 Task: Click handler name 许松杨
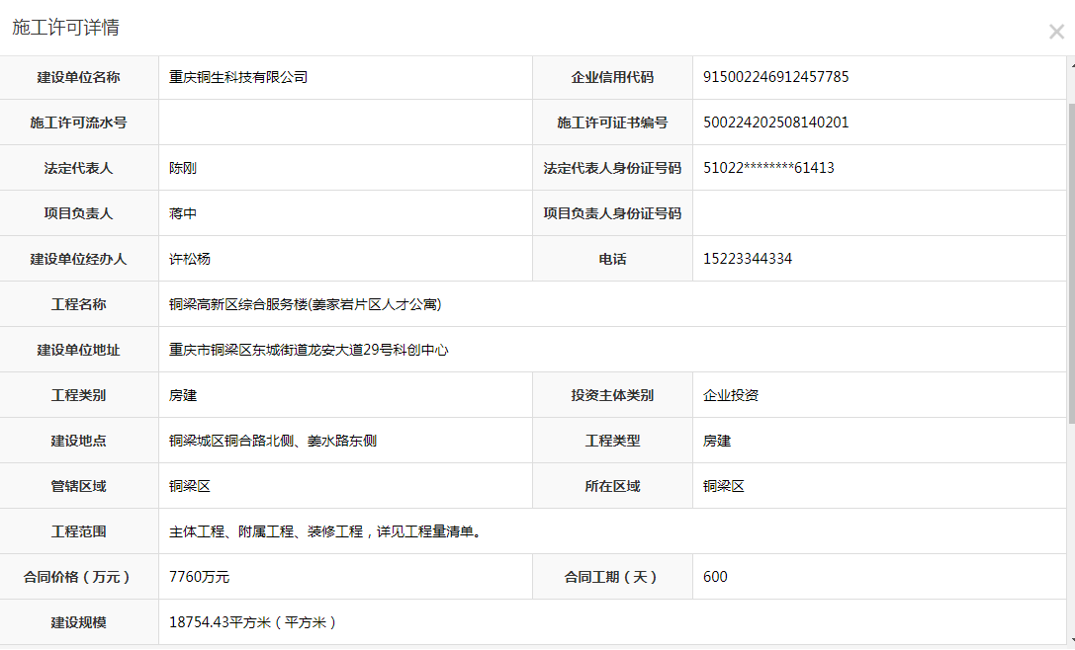[190, 259]
